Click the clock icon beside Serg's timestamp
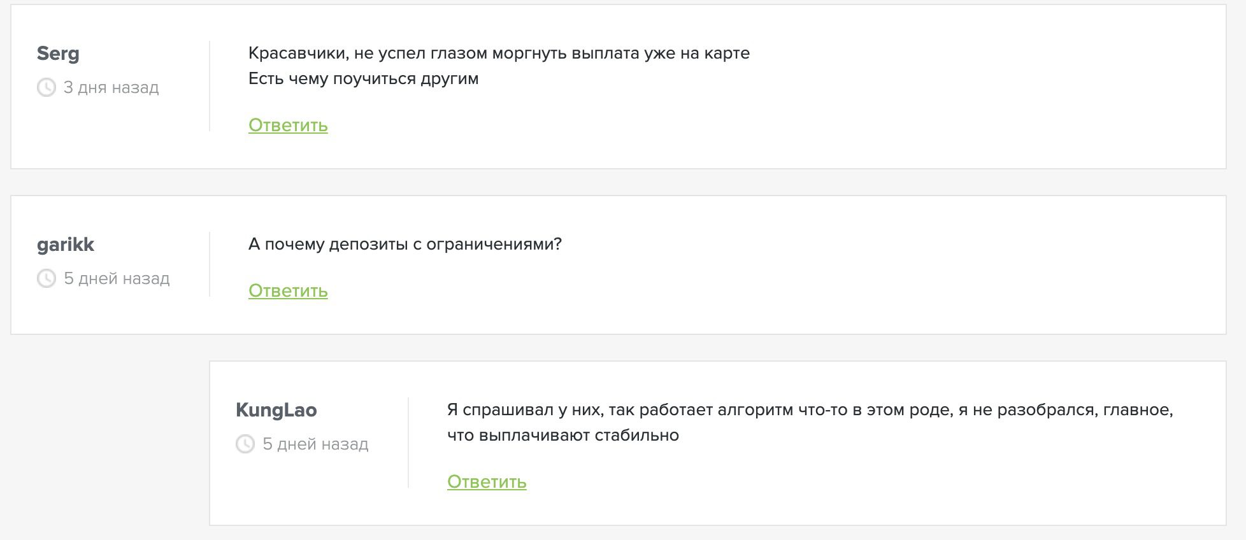 (x=47, y=87)
